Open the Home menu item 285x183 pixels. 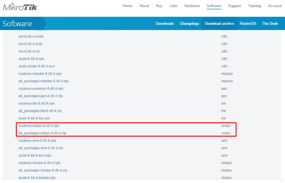click(127, 6)
